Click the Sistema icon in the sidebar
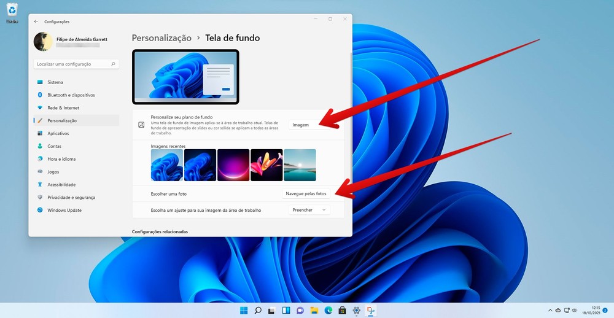The width and height of the screenshot is (614, 318). [40, 82]
